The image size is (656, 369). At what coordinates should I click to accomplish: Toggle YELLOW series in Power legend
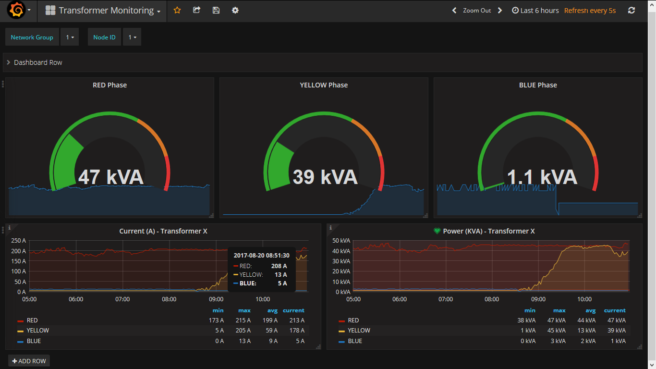pos(359,331)
